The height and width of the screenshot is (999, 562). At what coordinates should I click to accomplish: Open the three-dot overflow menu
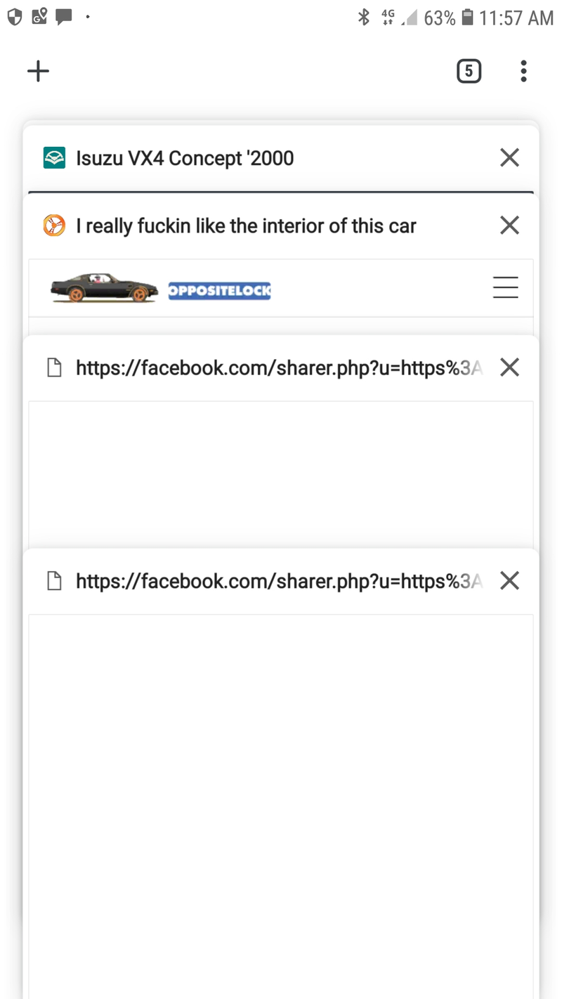coord(523,71)
